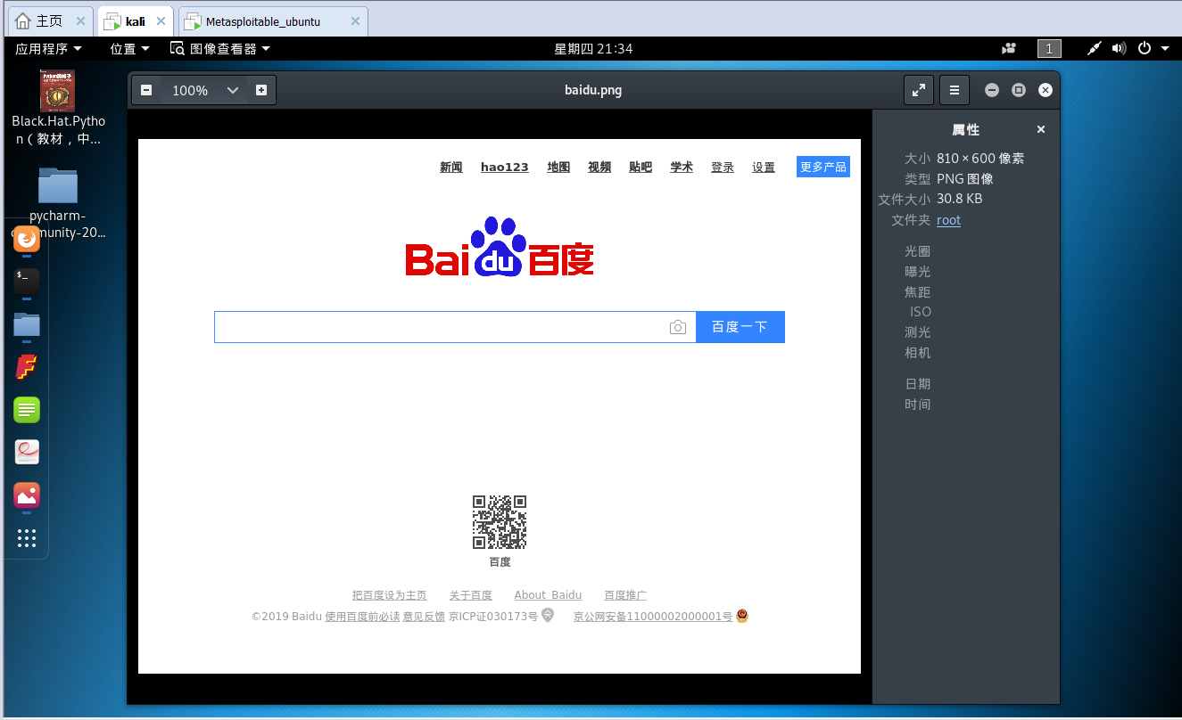Click the network connection icon in top bar

pyautogui.click(x=1095, y=48)
